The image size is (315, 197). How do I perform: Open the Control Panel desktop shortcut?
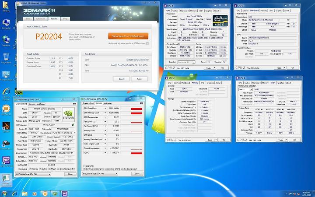[6, 75]
